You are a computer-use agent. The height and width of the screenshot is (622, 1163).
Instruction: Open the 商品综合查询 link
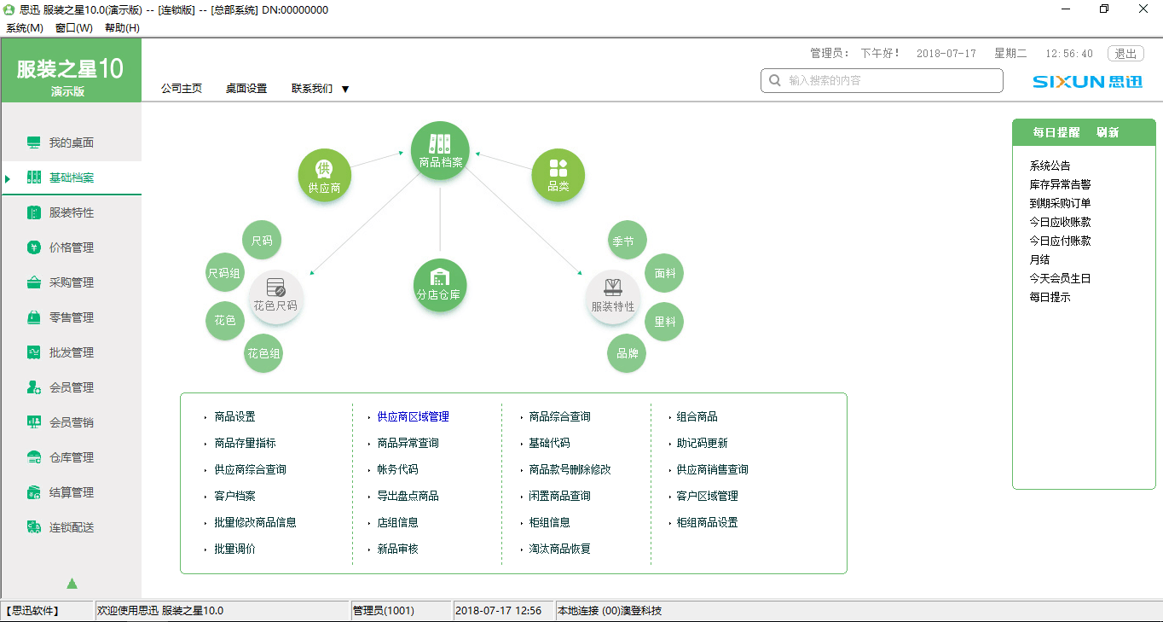click(x=560, y=416)
